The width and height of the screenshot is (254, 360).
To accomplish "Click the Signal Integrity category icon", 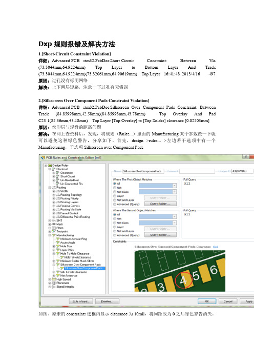I will click(54, 287).
